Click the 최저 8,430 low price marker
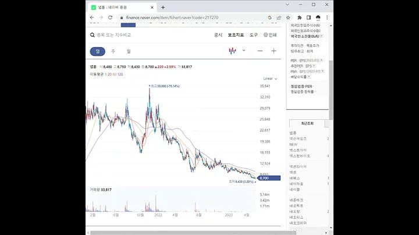 coord(242,181)
